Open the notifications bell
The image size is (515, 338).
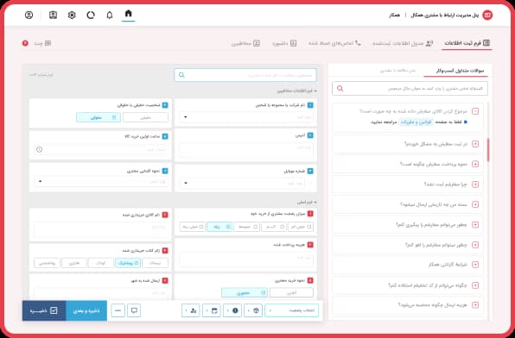click(110, 15)
